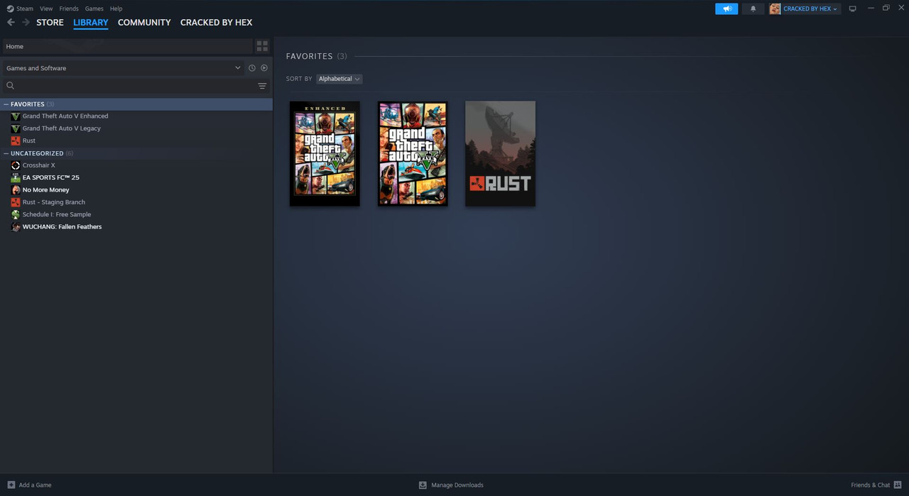Open the Games menu
The width and height of the screenshot is (909, 496).
(94, 9)
